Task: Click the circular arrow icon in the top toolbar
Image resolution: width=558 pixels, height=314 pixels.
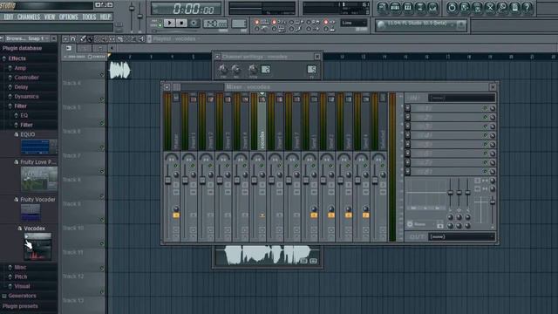Action: pos(452,8)
